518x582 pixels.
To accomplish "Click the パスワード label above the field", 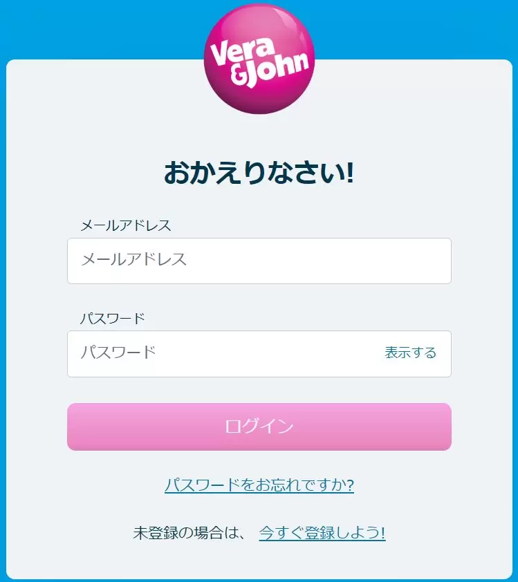I will coord(113,319).
